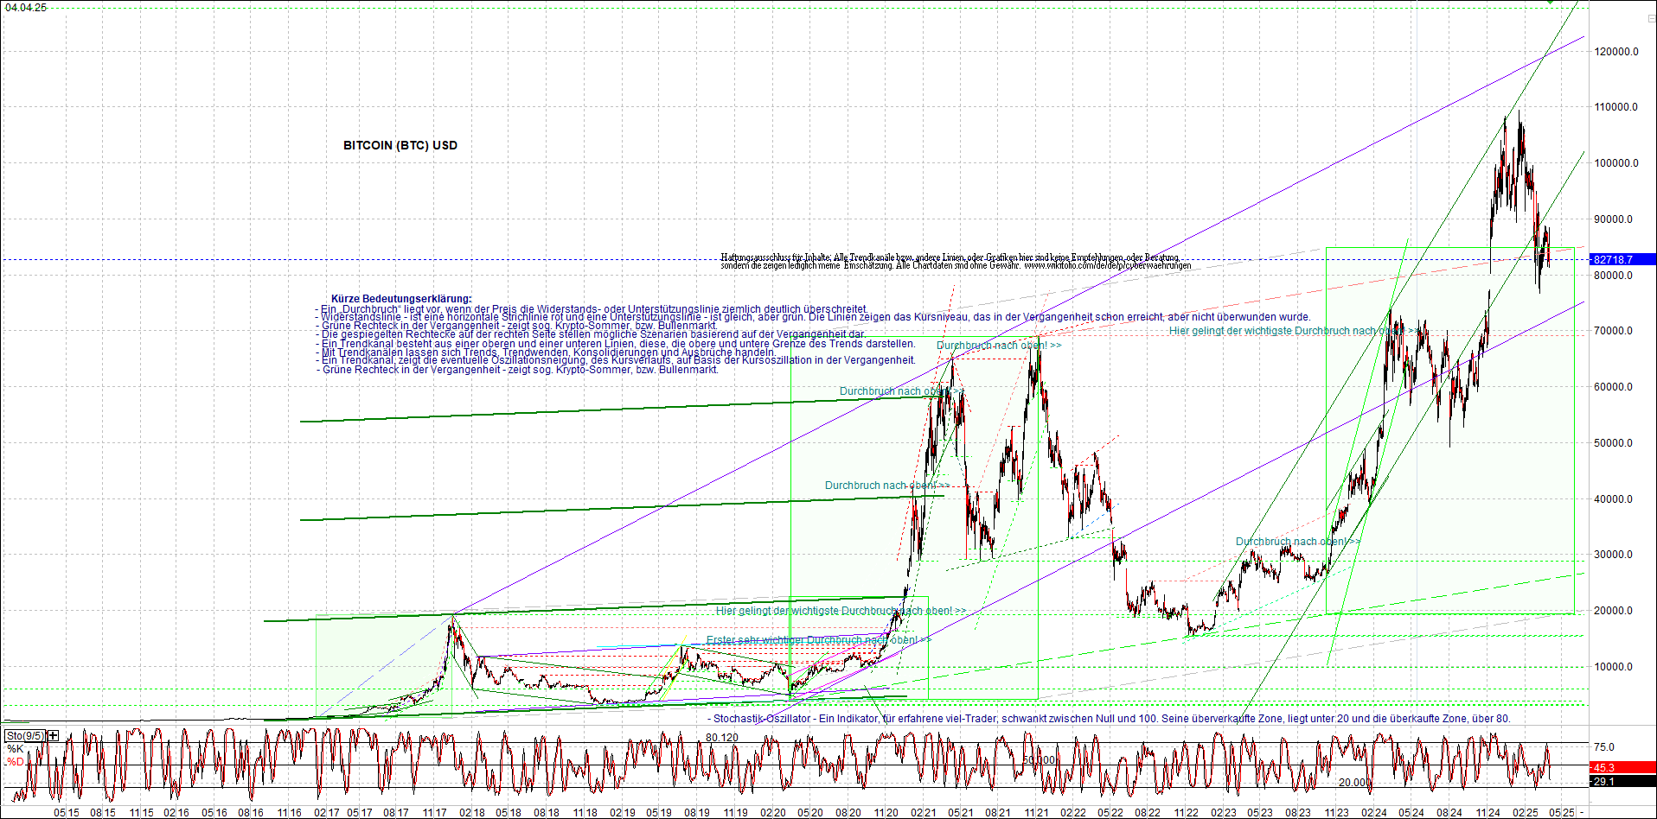Click the 04.04.25 date label
Screen dimensions: 1657x819
[x=26, y=7]
